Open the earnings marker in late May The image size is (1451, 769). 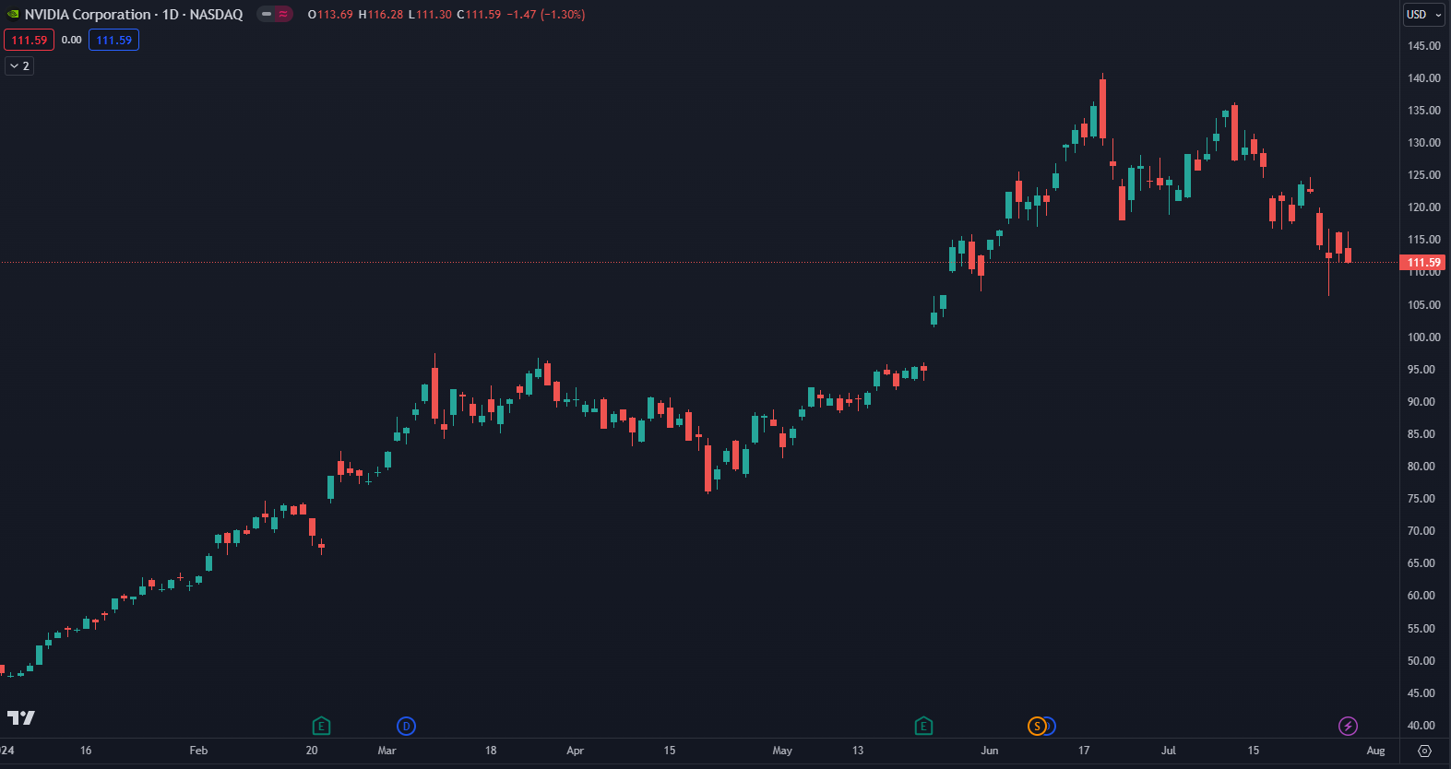(923, 726)
